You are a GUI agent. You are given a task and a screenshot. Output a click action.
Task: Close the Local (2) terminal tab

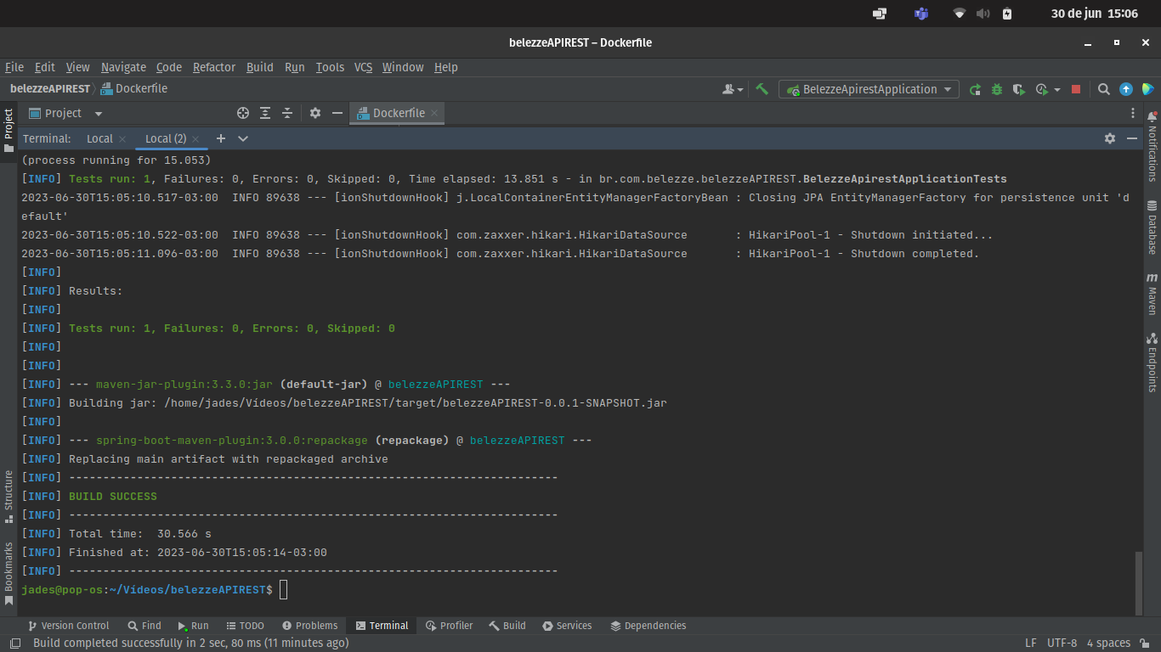pyautogui.click(x=195, y=139)
